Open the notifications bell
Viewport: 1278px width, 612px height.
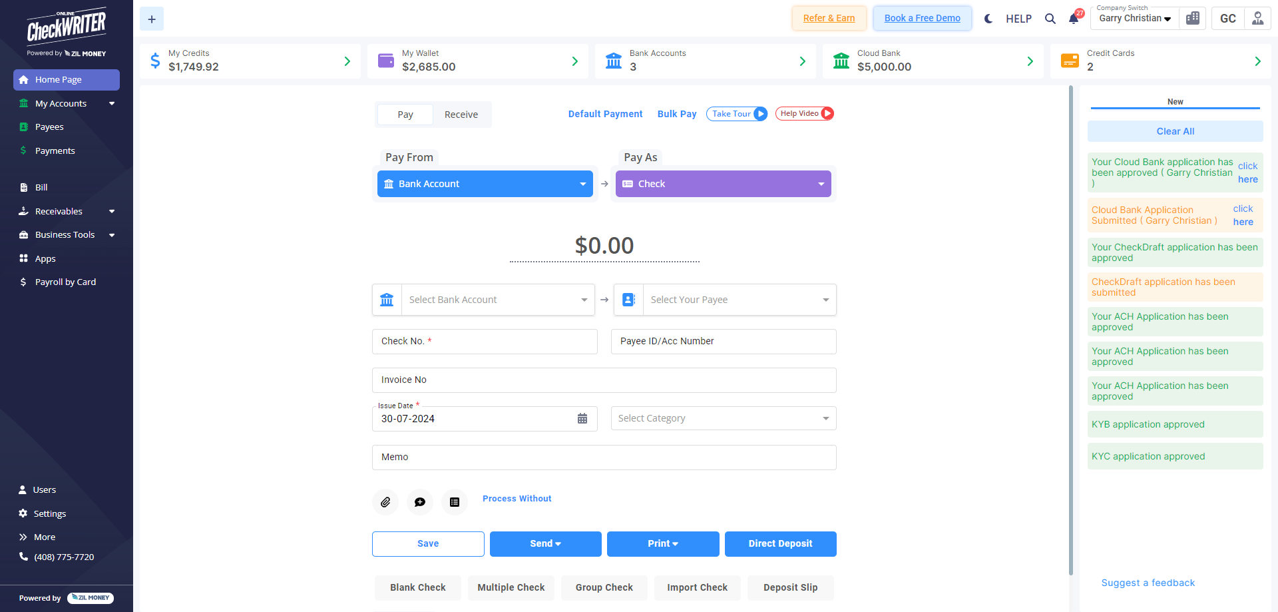pyautogui.click(x=1074, y=19)
